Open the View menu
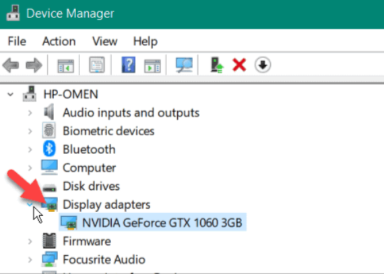The image size is (384, 274). point(105,41)
